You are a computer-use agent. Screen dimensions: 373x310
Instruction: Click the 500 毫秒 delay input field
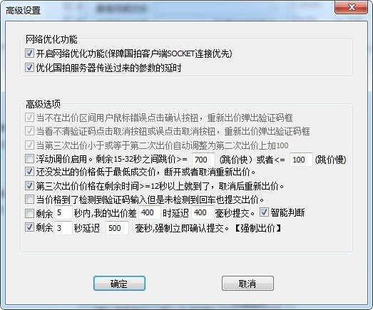[117, 228]
